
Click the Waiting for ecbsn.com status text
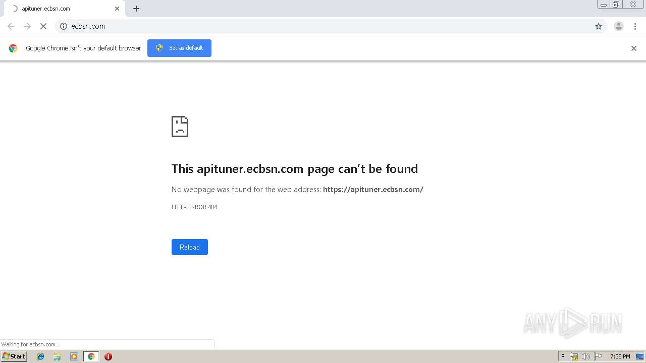[x=30, y=344]
